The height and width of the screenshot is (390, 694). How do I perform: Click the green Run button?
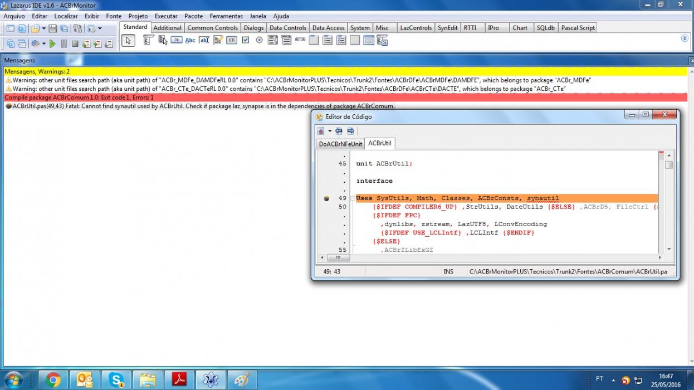(x=52, y=43)
